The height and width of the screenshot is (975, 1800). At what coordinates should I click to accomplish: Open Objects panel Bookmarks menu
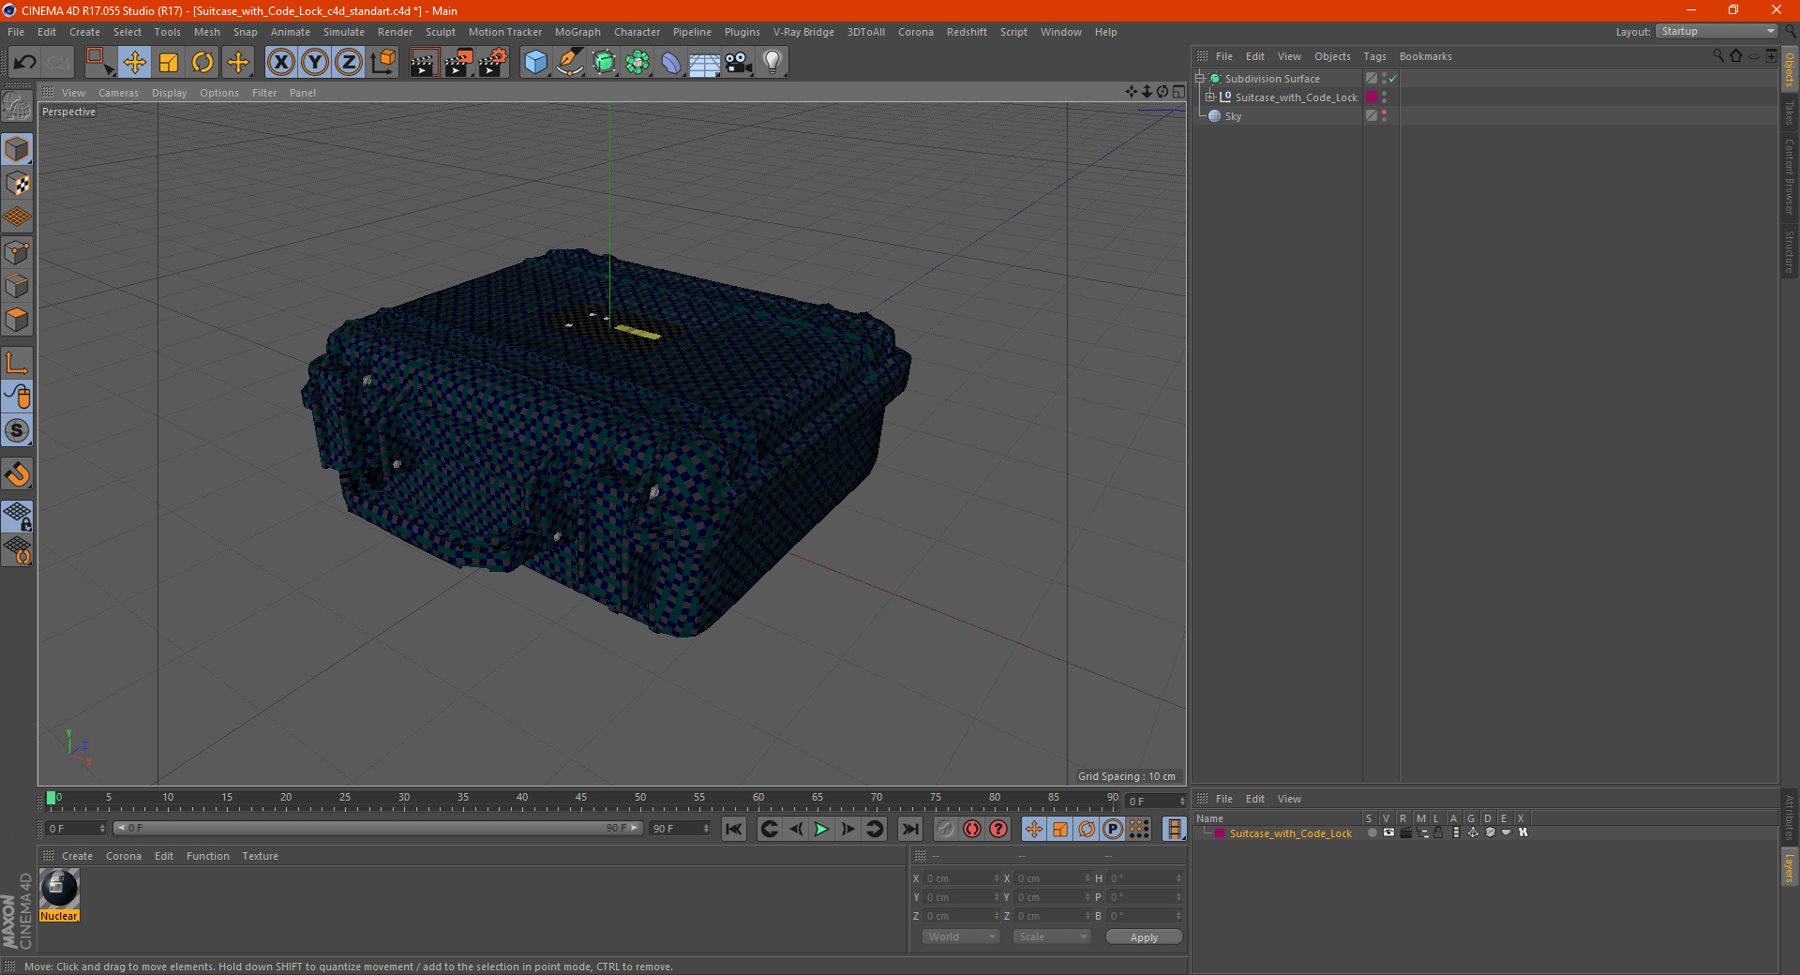click(x=1425, y=56)
